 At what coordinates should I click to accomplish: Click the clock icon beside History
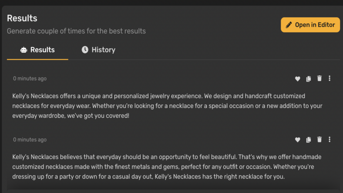coord(85,50)
